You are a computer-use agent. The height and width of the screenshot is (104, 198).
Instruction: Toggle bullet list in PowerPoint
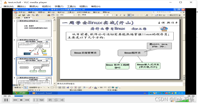click(142, 15)
